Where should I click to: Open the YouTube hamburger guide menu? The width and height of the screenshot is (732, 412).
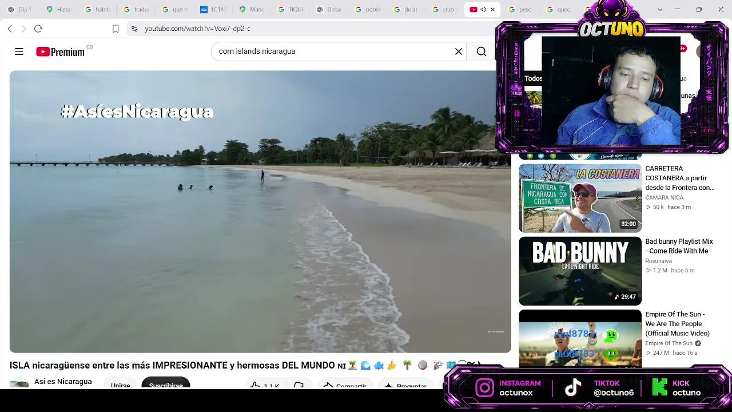coord(19,51)
